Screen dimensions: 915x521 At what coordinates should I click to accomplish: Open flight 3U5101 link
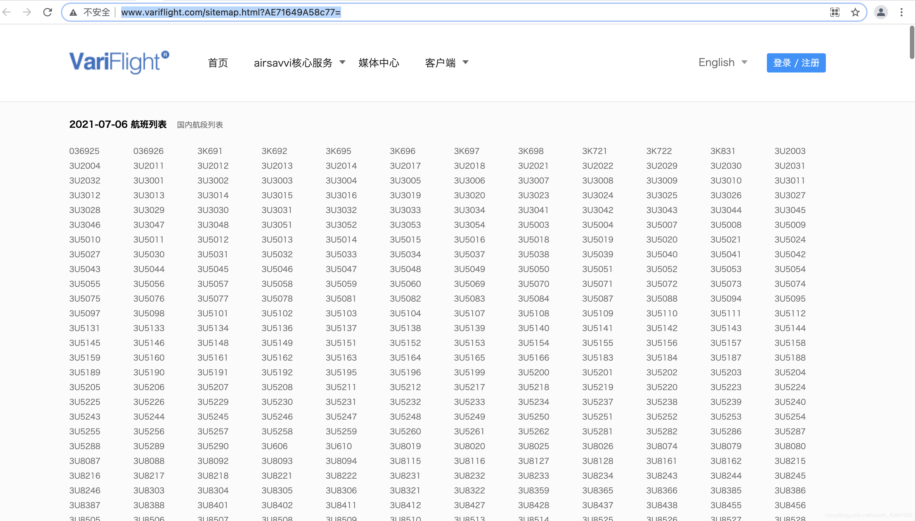(x=212, y=313)
